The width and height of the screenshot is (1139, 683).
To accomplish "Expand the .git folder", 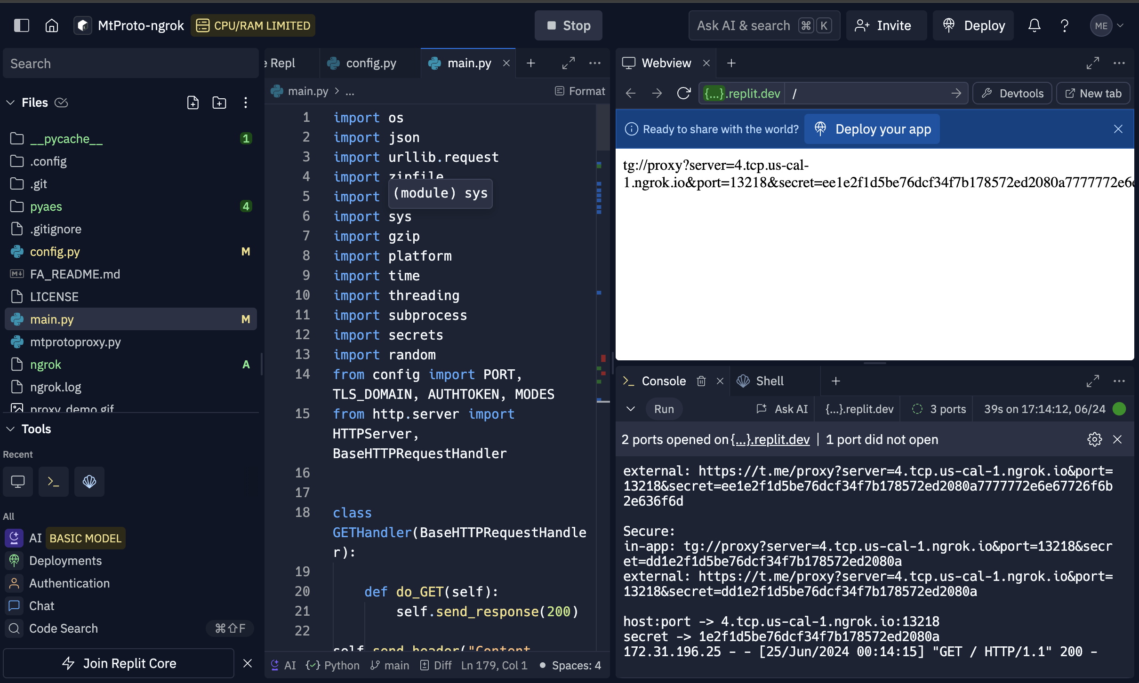I will tap(131, 184).
